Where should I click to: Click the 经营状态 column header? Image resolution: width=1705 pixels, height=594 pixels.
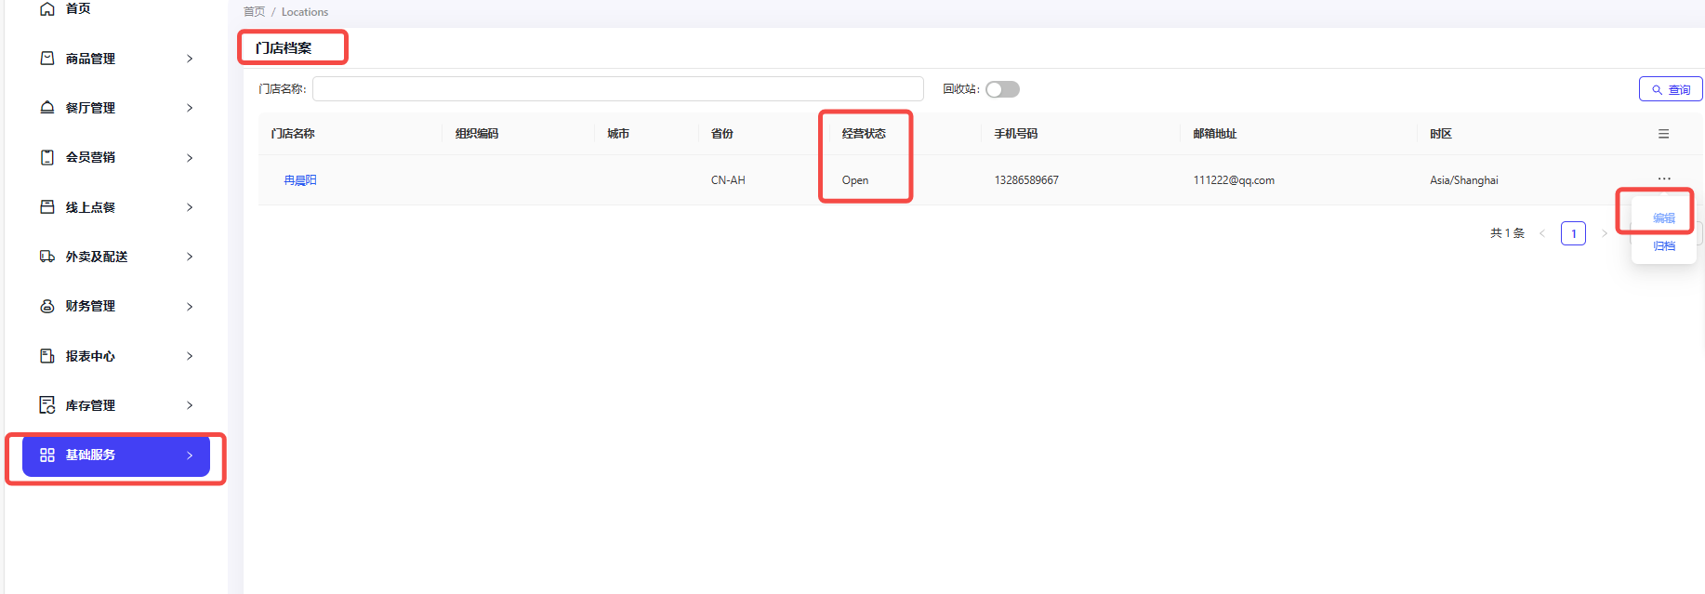pos(864,134)
